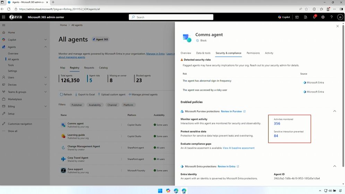Switch to the Requests tab
This screenshot has height=194, width=345.
click(89, 68)
